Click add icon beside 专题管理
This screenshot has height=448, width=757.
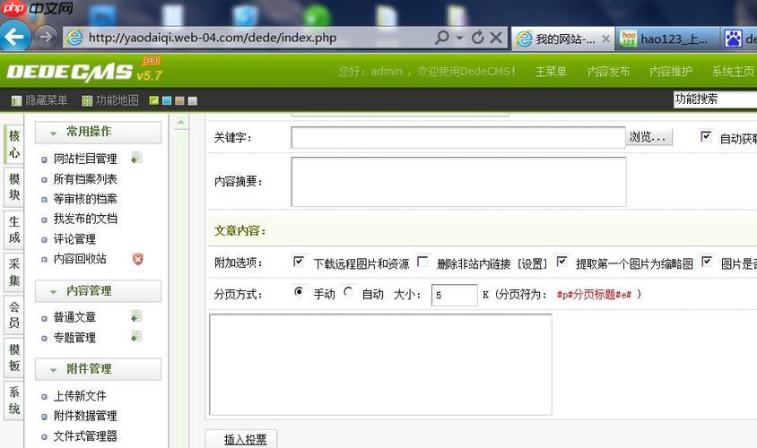136,336
